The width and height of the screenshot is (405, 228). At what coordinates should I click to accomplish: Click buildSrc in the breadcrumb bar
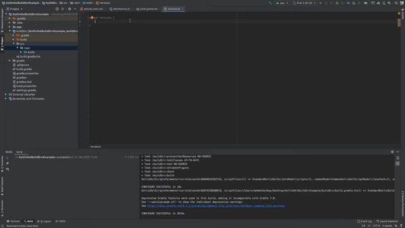click(x=49, y=3)
